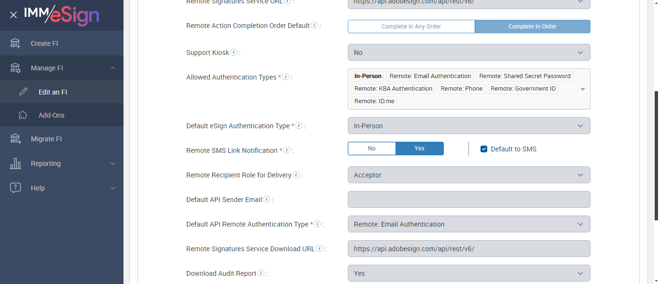Open Default eSign Authentication Type dropdown

point(468,126)
